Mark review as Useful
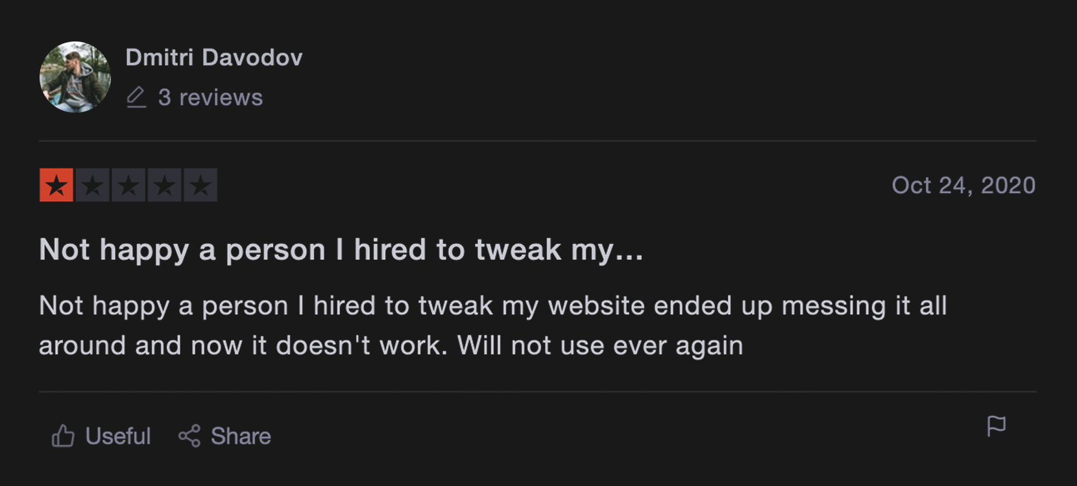1077x486 pixels. tap(101, 436)
